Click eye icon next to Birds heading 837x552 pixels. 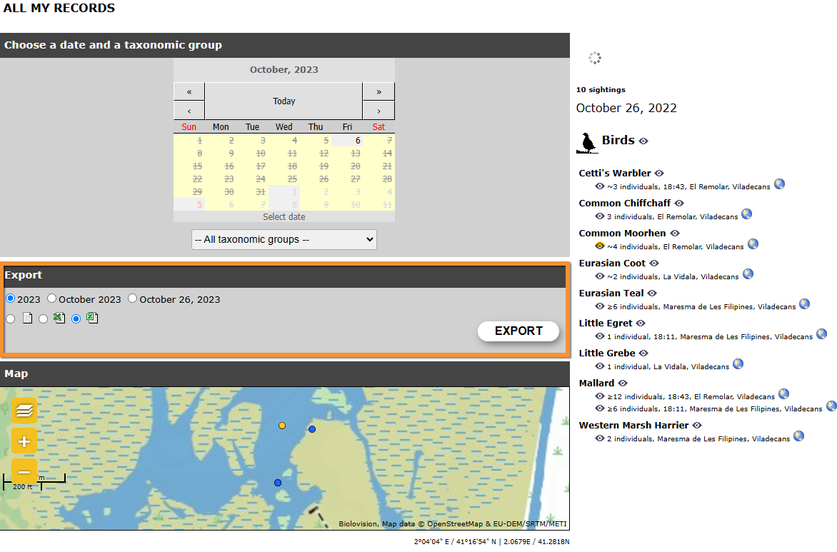(x=643, y=141)
